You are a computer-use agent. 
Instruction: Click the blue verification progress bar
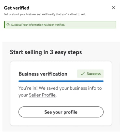61,81
